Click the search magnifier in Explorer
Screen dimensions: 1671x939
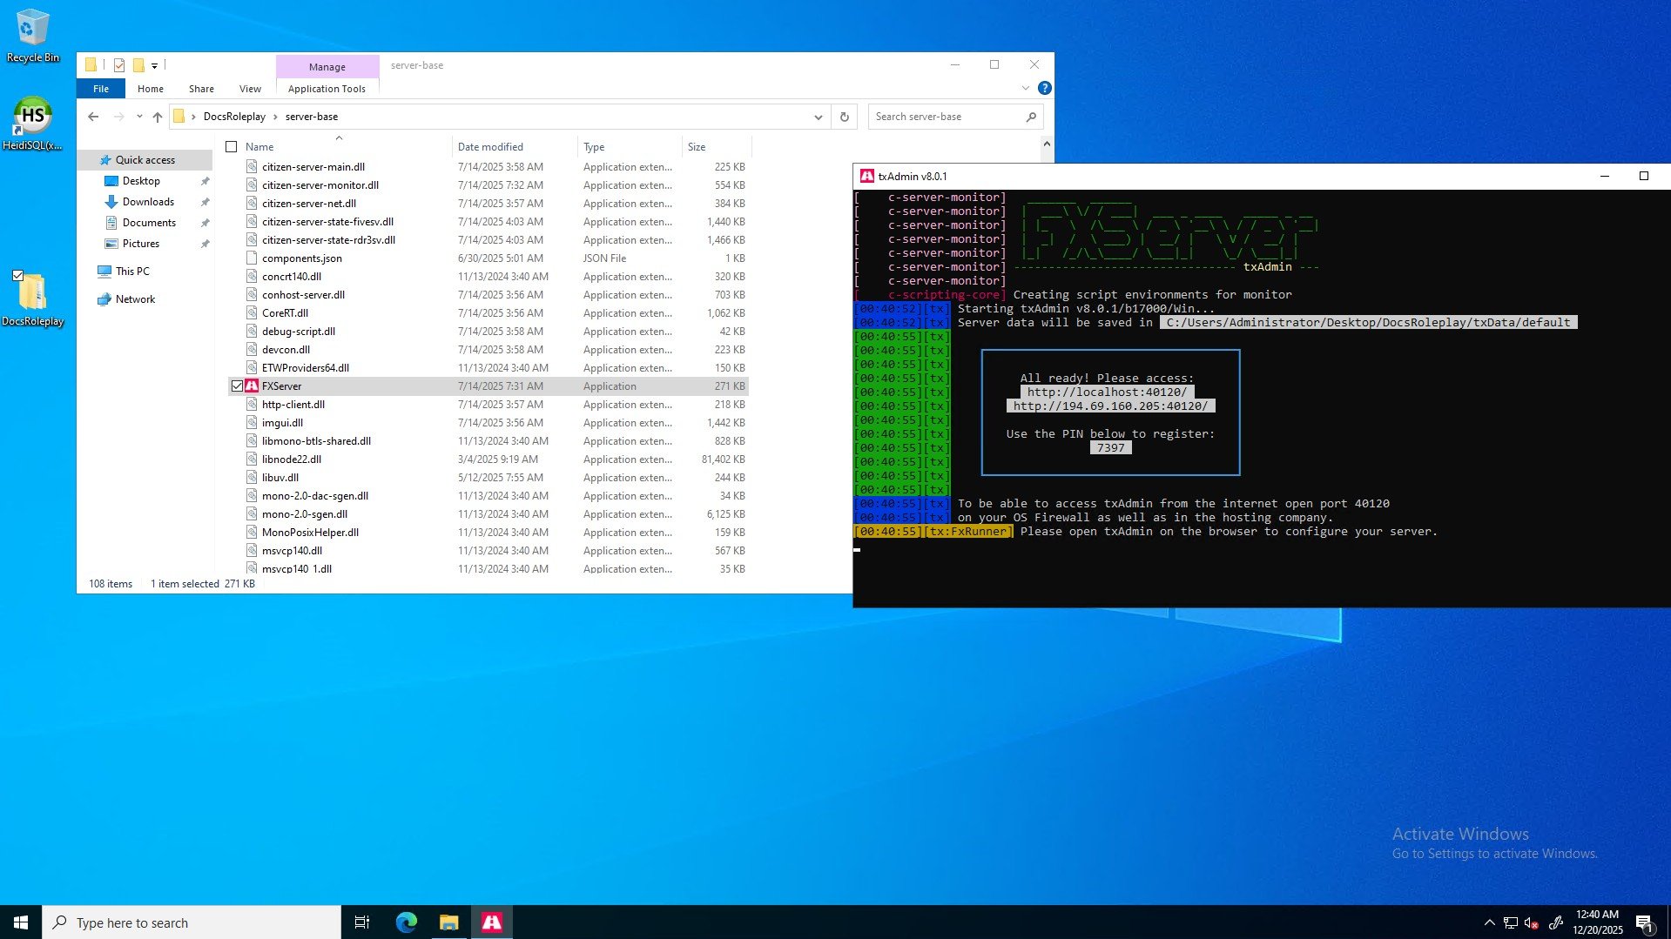click(1031, 117)
